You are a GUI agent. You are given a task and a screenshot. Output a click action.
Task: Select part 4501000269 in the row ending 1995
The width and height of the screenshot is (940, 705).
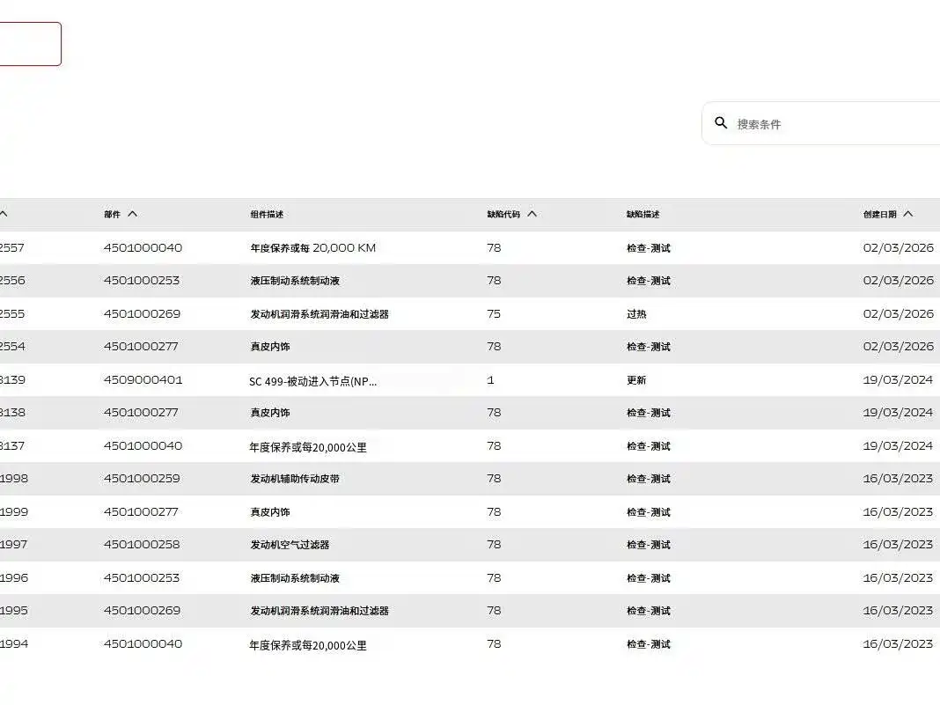[x=142, y=611]
